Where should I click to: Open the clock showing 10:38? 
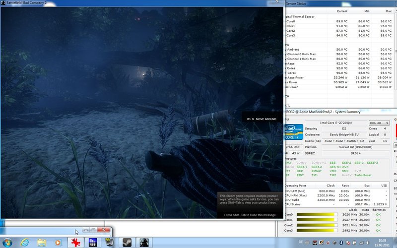382,243
